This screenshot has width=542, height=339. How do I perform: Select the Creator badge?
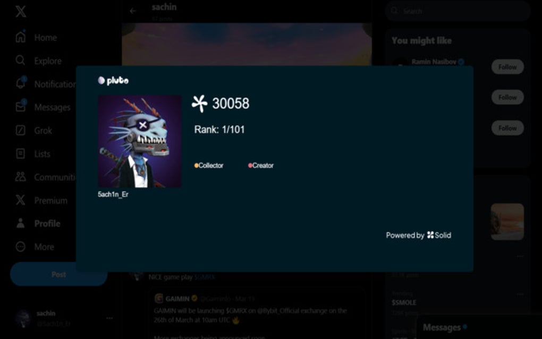260,166
